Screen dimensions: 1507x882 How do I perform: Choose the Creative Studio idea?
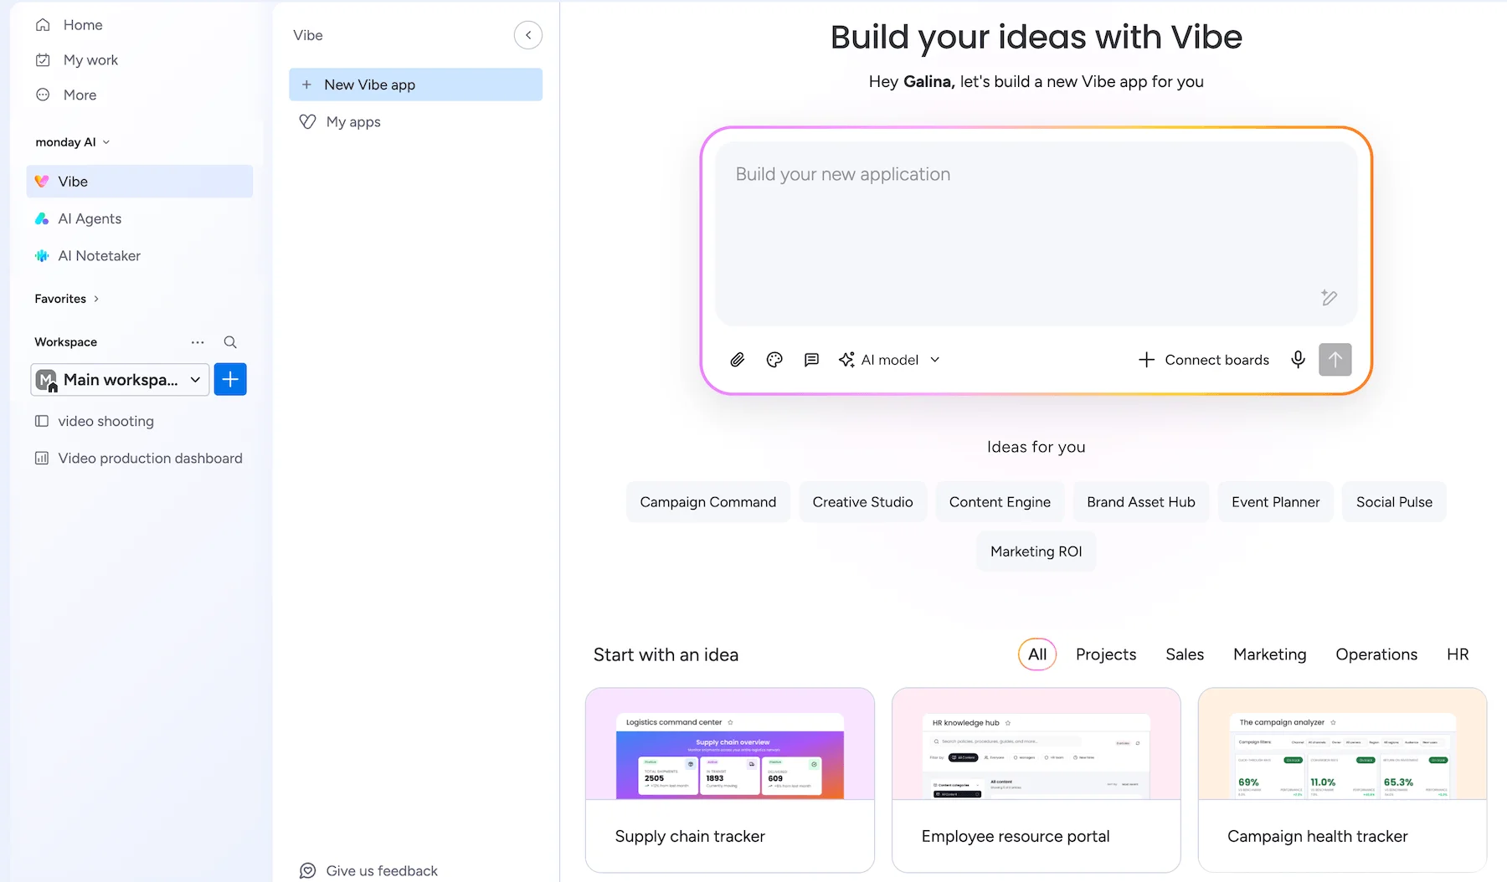pos(862,502)
